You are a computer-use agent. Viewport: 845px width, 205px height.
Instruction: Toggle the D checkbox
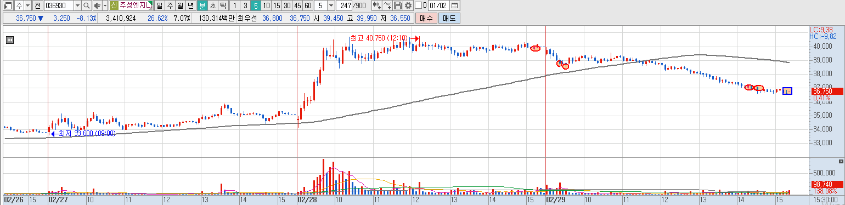pyautogui.click(x=418, y=5)
